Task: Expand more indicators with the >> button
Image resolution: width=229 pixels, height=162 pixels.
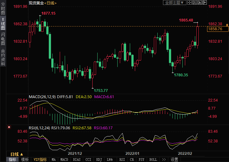Action: coord(164,160)
